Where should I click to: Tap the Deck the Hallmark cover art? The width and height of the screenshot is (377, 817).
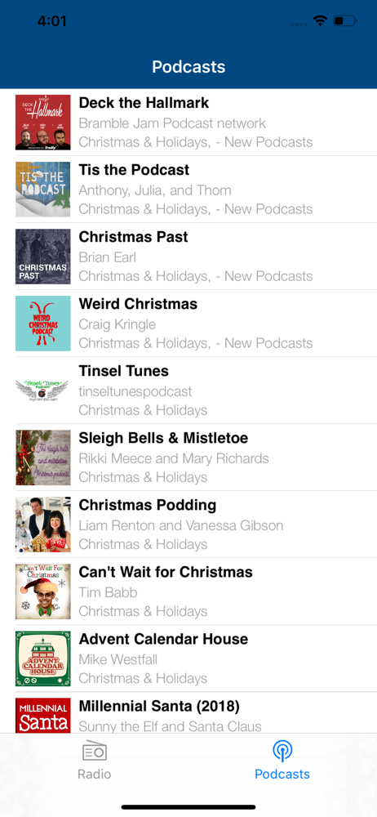[x=42, y=123]
